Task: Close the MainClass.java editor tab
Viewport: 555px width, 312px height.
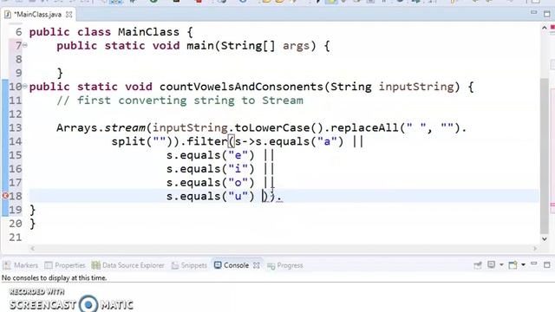Action: tap(69, 15)
